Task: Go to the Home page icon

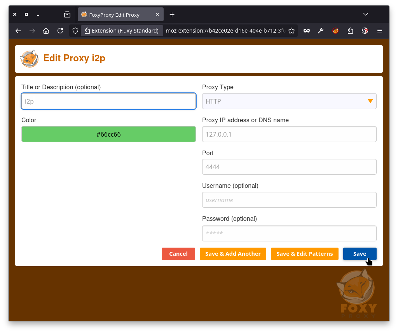Action: coord(46,31)
